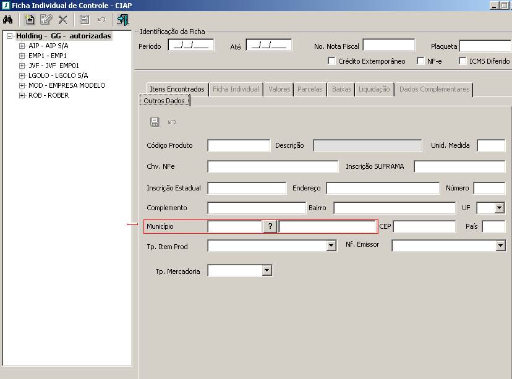Click the Município lookup question mark button
This screenshot has height=379, width=512.
pos(270,227)
